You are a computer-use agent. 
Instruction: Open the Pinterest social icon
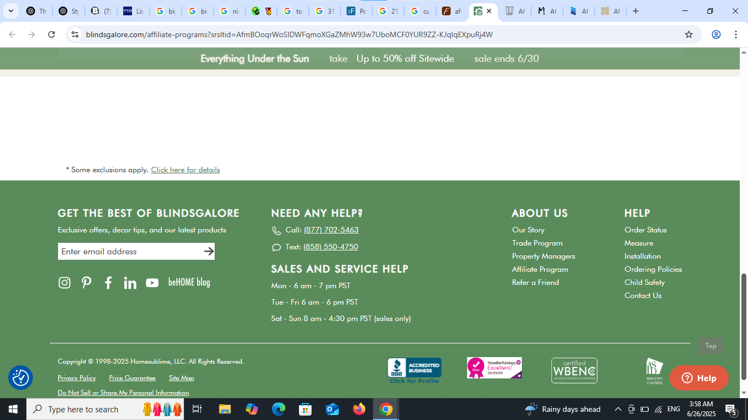click(87, 283)
